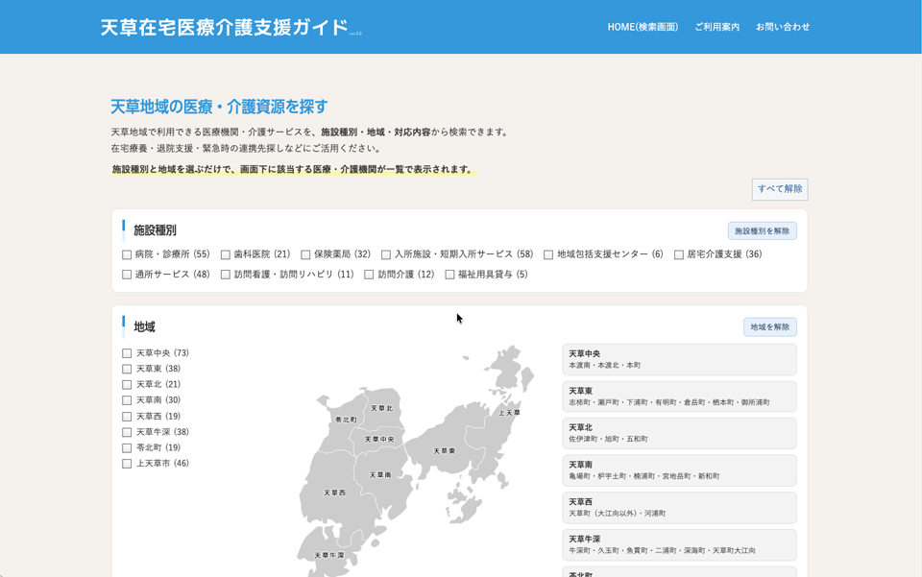Image resolution: width=922 pixels, height=577 pixels.
Task: Toggle the 地域包括支援センター checkbox
Action: pos(548,255)
